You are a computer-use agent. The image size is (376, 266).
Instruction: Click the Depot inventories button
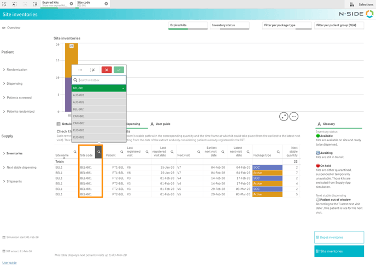pos(339,238)
